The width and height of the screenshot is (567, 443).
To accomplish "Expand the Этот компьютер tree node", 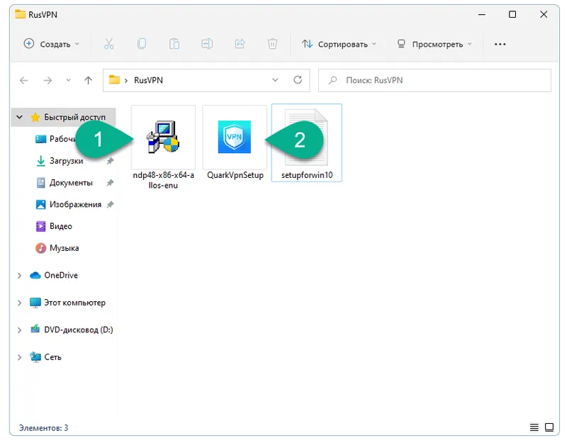I will click(20, 303).
